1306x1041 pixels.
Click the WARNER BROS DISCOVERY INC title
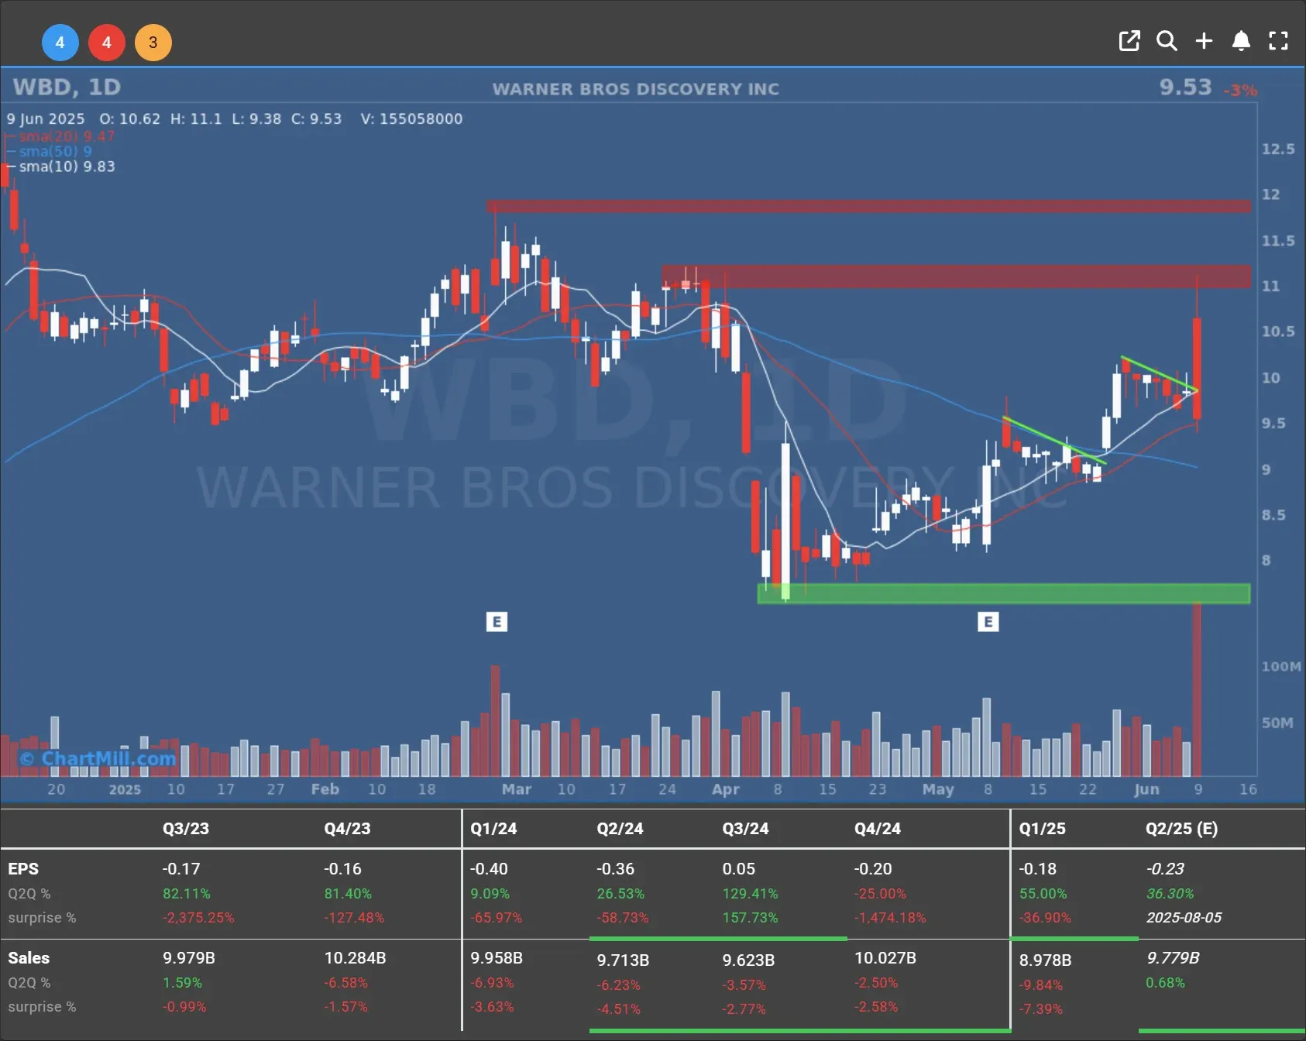coord(636,89)
